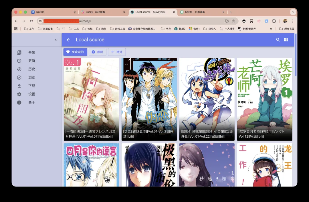
Task: Open 浏览 browse in the sidebar
Action: tap(31, 77)
